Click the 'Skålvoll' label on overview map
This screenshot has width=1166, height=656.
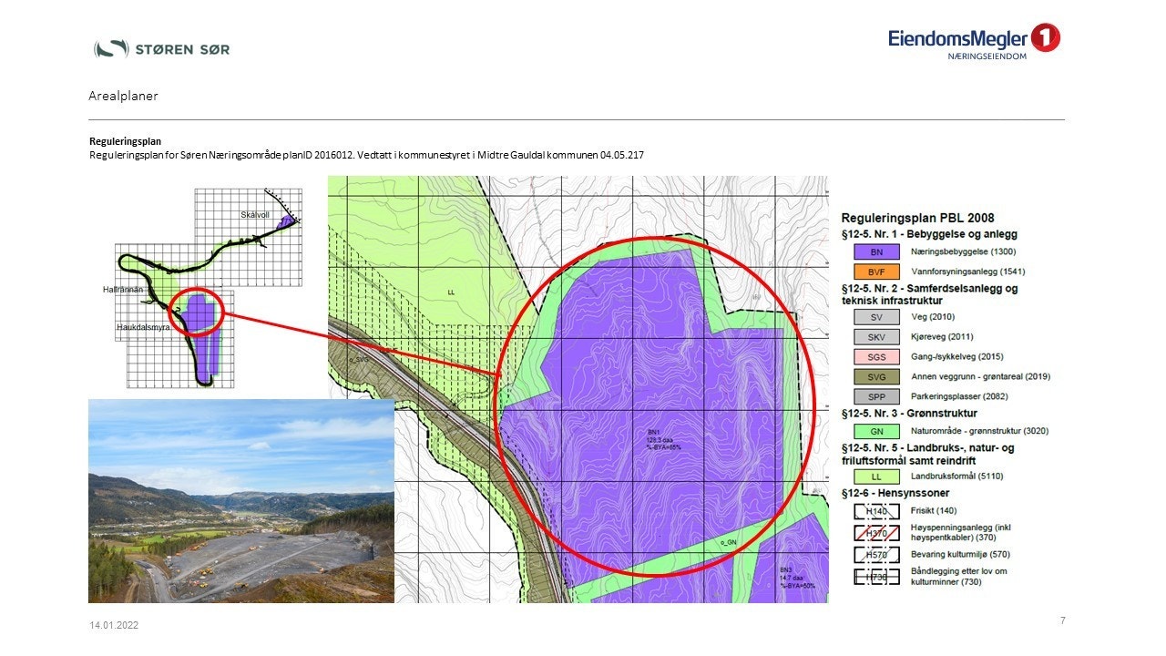[x=256, y=215]
